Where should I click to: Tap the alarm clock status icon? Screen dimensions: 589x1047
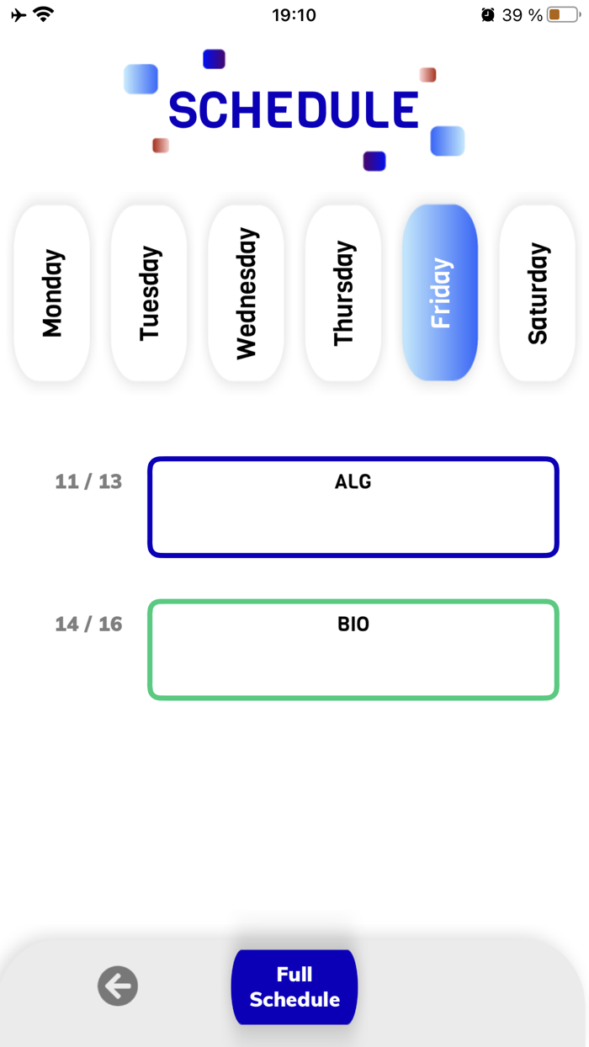[x=488, y=13]
